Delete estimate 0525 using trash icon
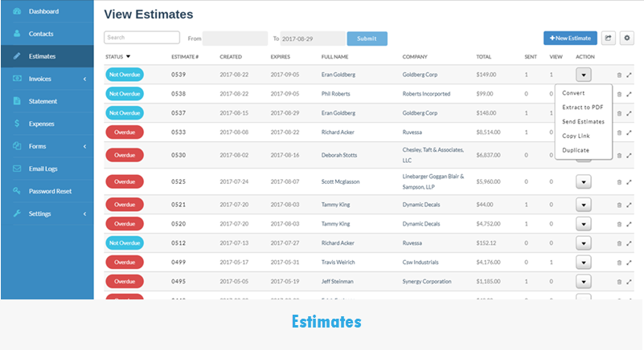The width and height of the screenshot is (644, 350). (x=619, y=182)
